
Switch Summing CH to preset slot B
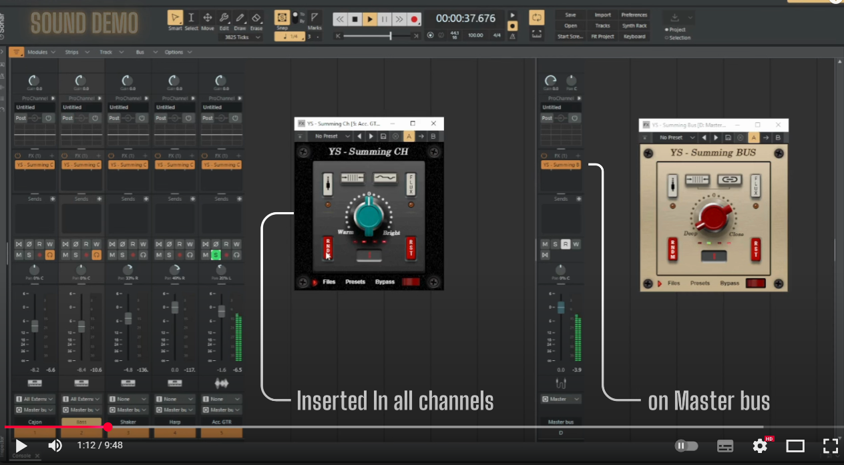433,136
